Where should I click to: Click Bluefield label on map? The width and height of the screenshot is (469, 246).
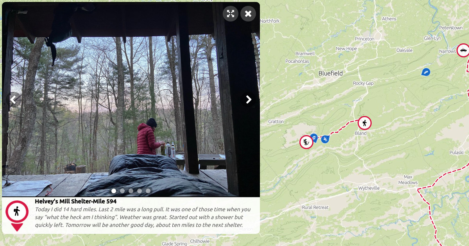pos(330,73)
